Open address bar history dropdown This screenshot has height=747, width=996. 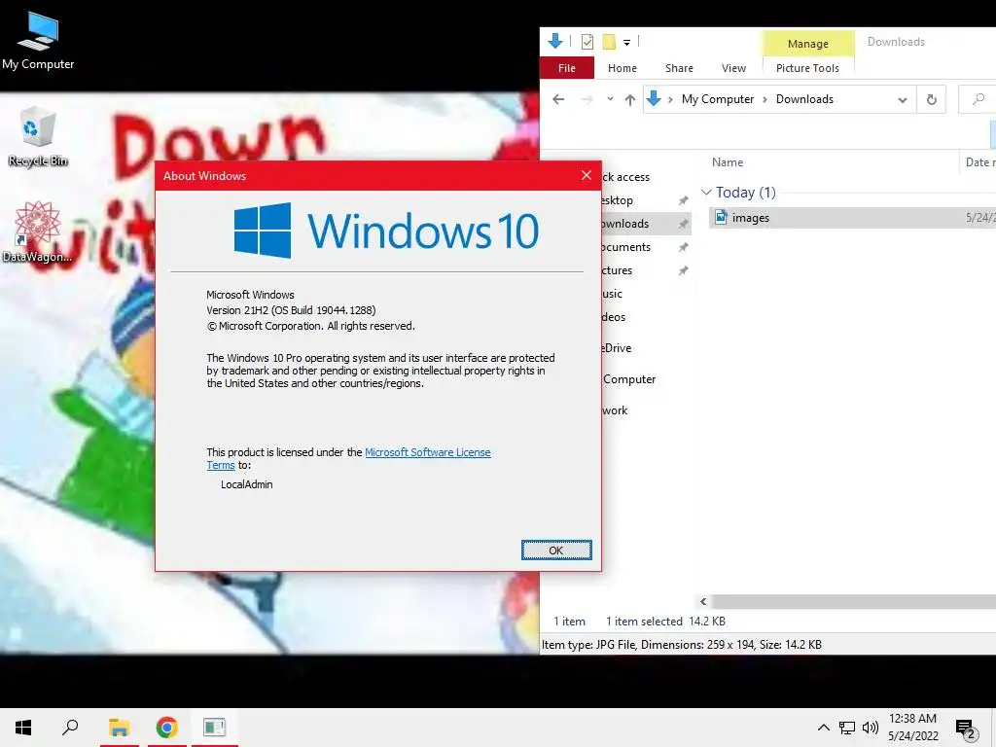[902, 100]
